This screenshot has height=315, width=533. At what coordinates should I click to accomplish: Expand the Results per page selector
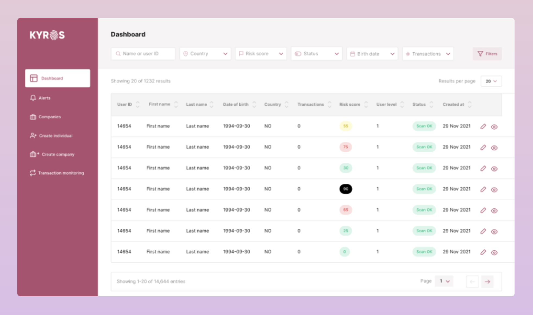click(491, 81)
